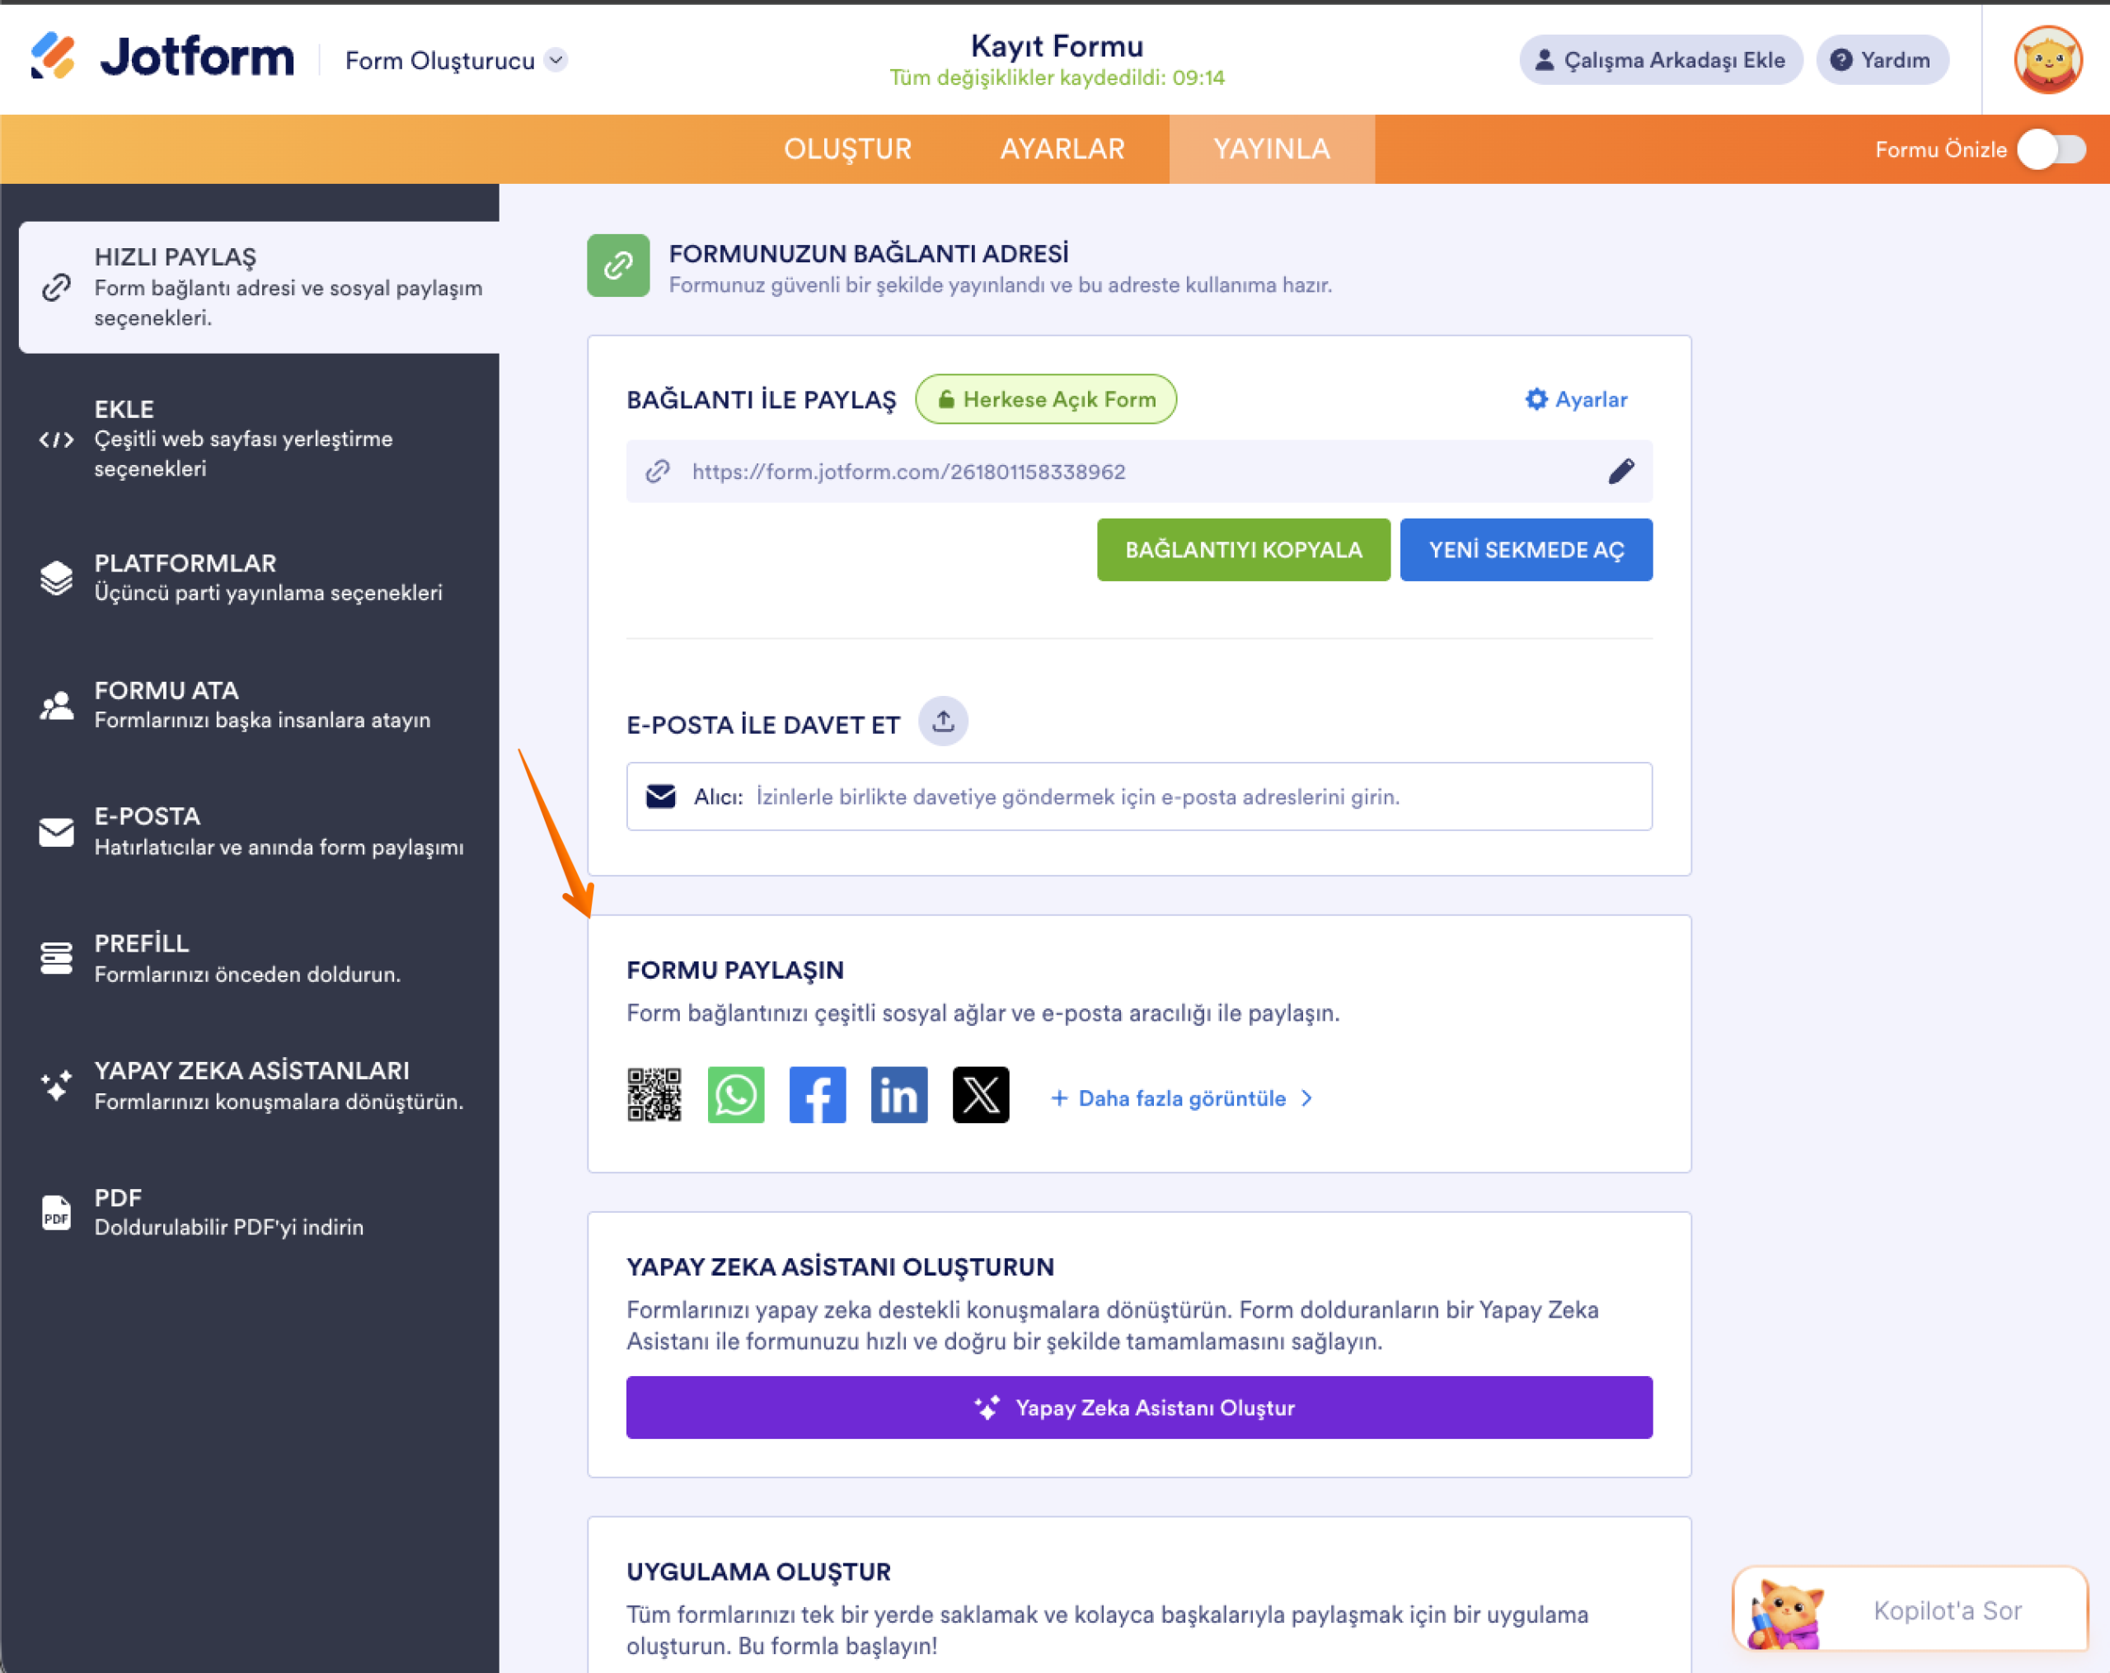
Task: Click the sparkle icon beside YAPAY ZEKA ASİSTANLARI
Action: [56, 1086]
